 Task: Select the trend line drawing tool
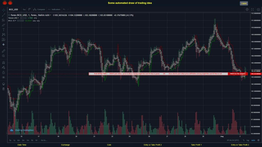(x=4, y=15)
